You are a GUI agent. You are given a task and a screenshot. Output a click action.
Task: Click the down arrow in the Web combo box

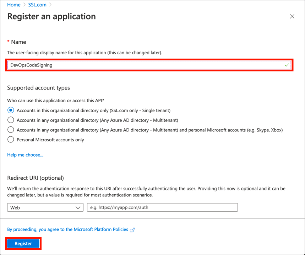point(78,208)
